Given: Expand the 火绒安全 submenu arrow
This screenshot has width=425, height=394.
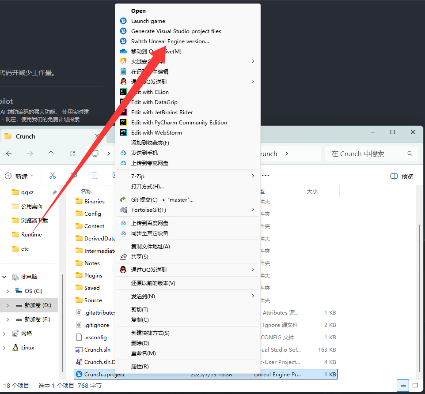Looking at the screenshot, I should coord(253,61).
